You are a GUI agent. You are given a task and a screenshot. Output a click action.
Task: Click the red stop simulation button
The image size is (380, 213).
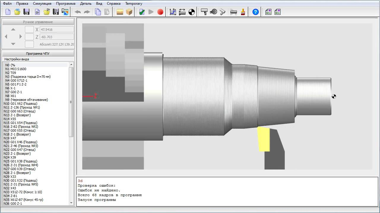click(160, 12)
